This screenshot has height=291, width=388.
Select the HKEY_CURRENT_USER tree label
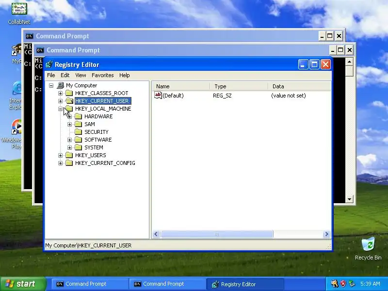pyautogui.click(x=103, y=101)
